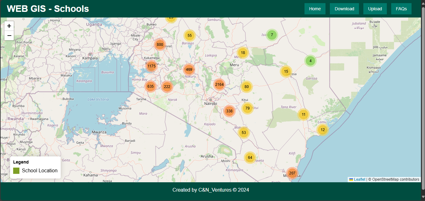Viewport: 425px width, 201px height.
Task: Open the 80 cluster marker
Action: tap(247, 87)
